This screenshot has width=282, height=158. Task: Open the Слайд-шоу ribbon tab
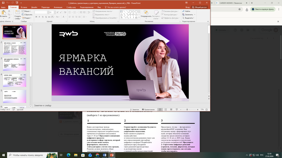pyautogui.click(x=71, y=7)
